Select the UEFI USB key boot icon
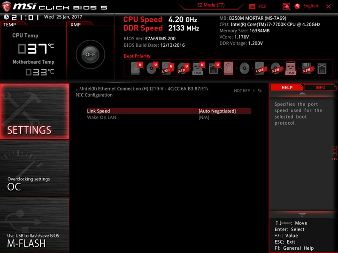Image resolution: width=338 pixels, height=253 pixels. (x=198, y=68)
